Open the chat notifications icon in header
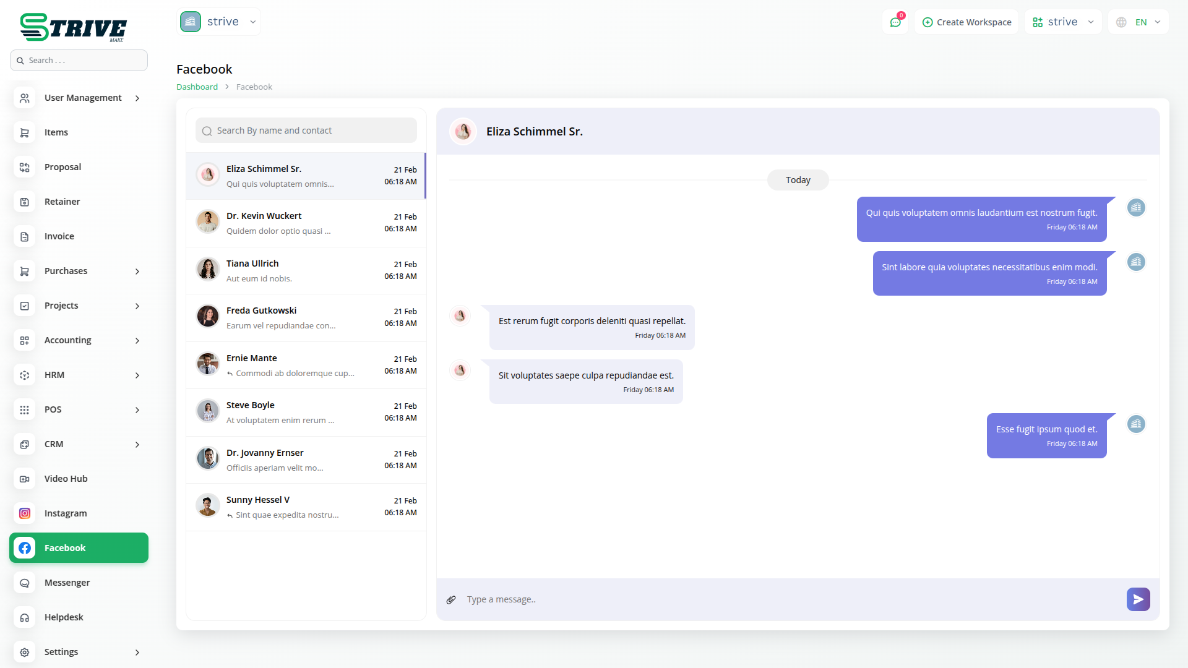Image resolution: width=1188 pixels, height=668 pixels. click(895, 22)
